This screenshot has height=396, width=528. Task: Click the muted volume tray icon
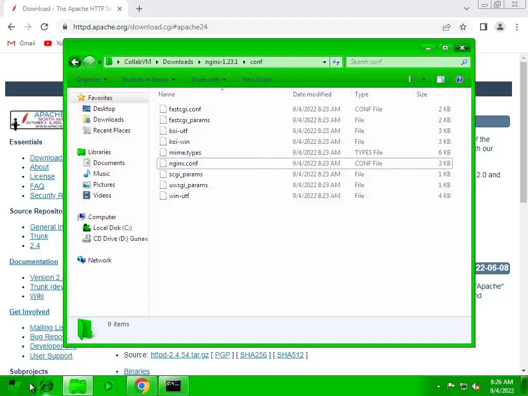pyautogui.click(x=476, y=386)
